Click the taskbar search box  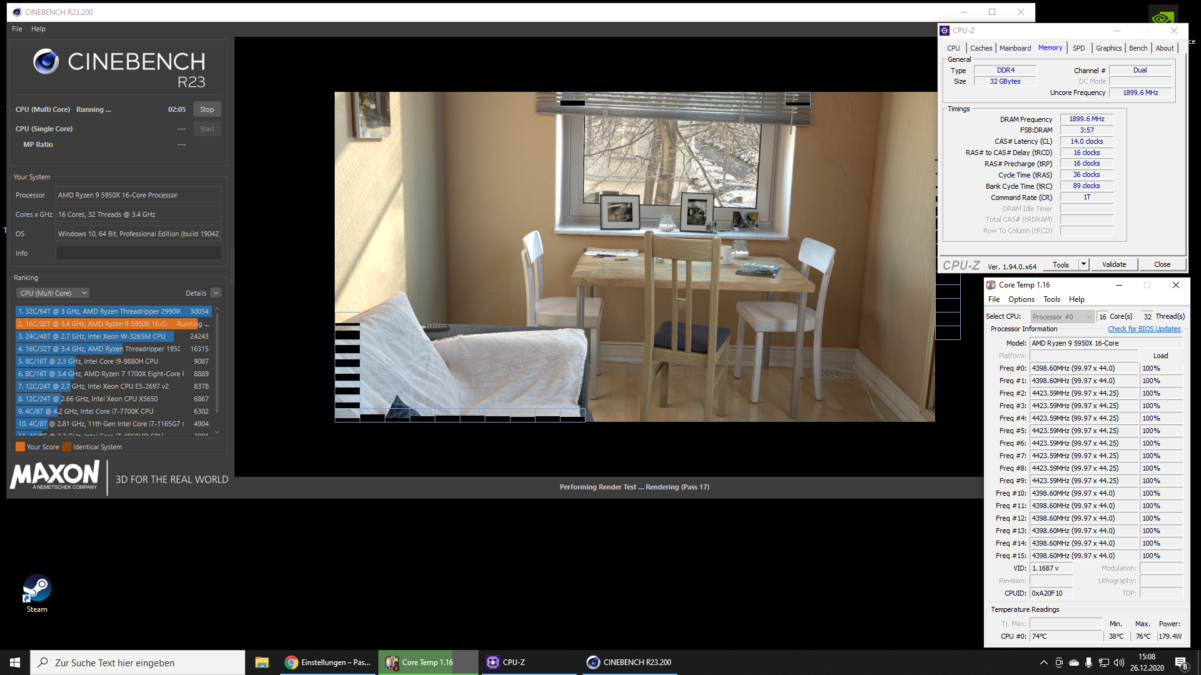138,662
